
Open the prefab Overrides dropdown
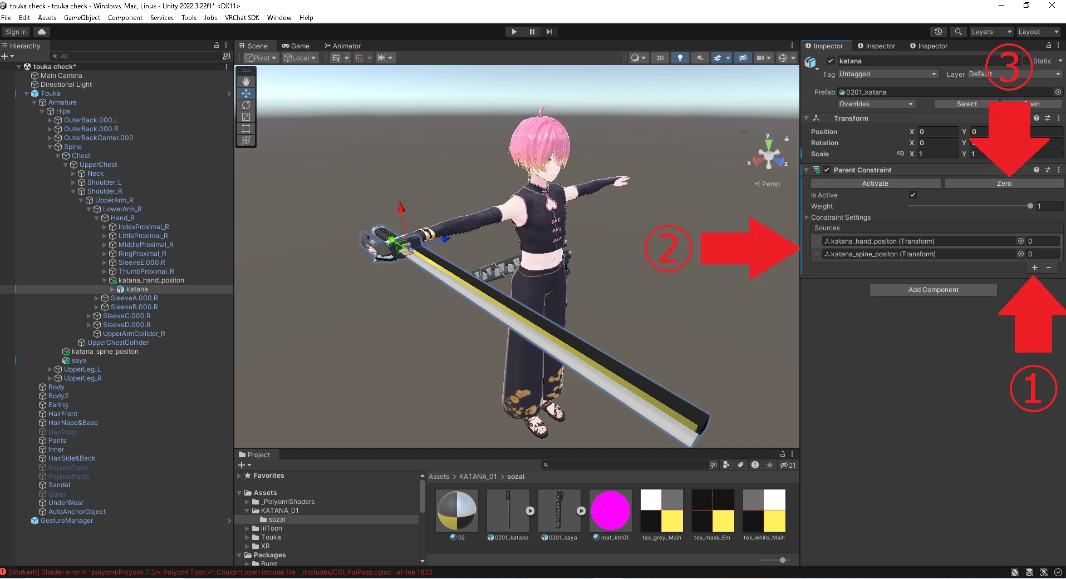pos(876,104)
